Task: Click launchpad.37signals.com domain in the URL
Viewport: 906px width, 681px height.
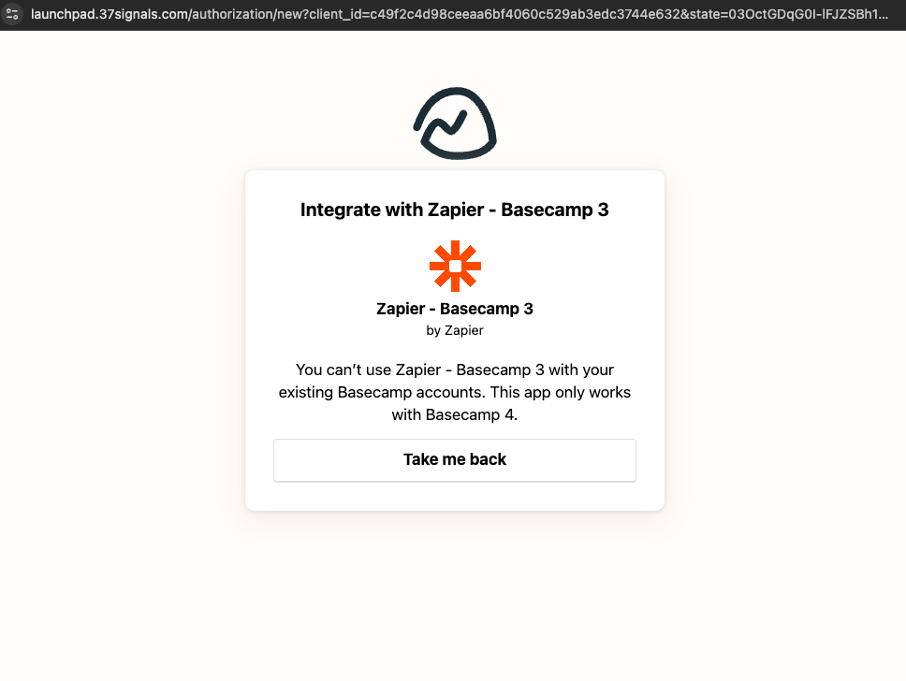Action: (x=110, y=14)
